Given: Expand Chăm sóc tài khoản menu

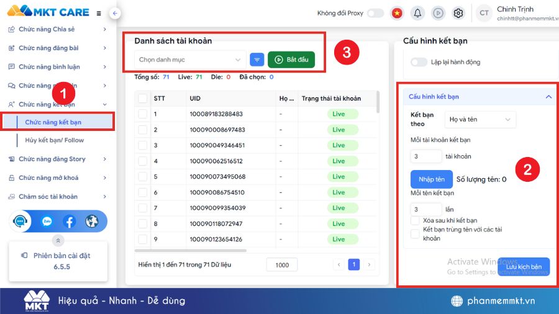Looking at the screenshot, I should 57,197.
